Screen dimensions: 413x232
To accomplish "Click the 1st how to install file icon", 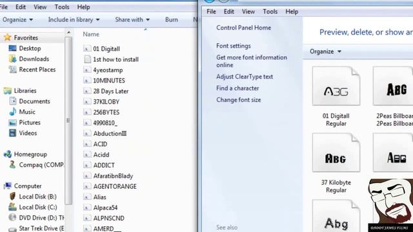I will click(x=87, y=59).
